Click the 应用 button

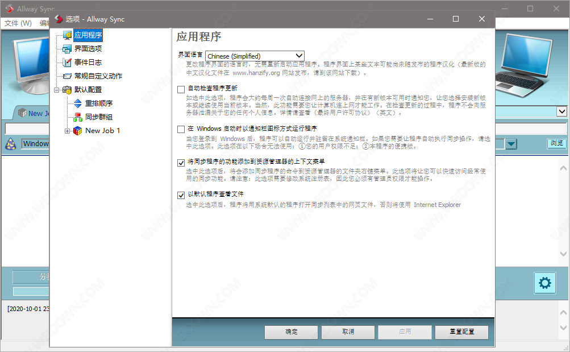(x=405, y=332)
